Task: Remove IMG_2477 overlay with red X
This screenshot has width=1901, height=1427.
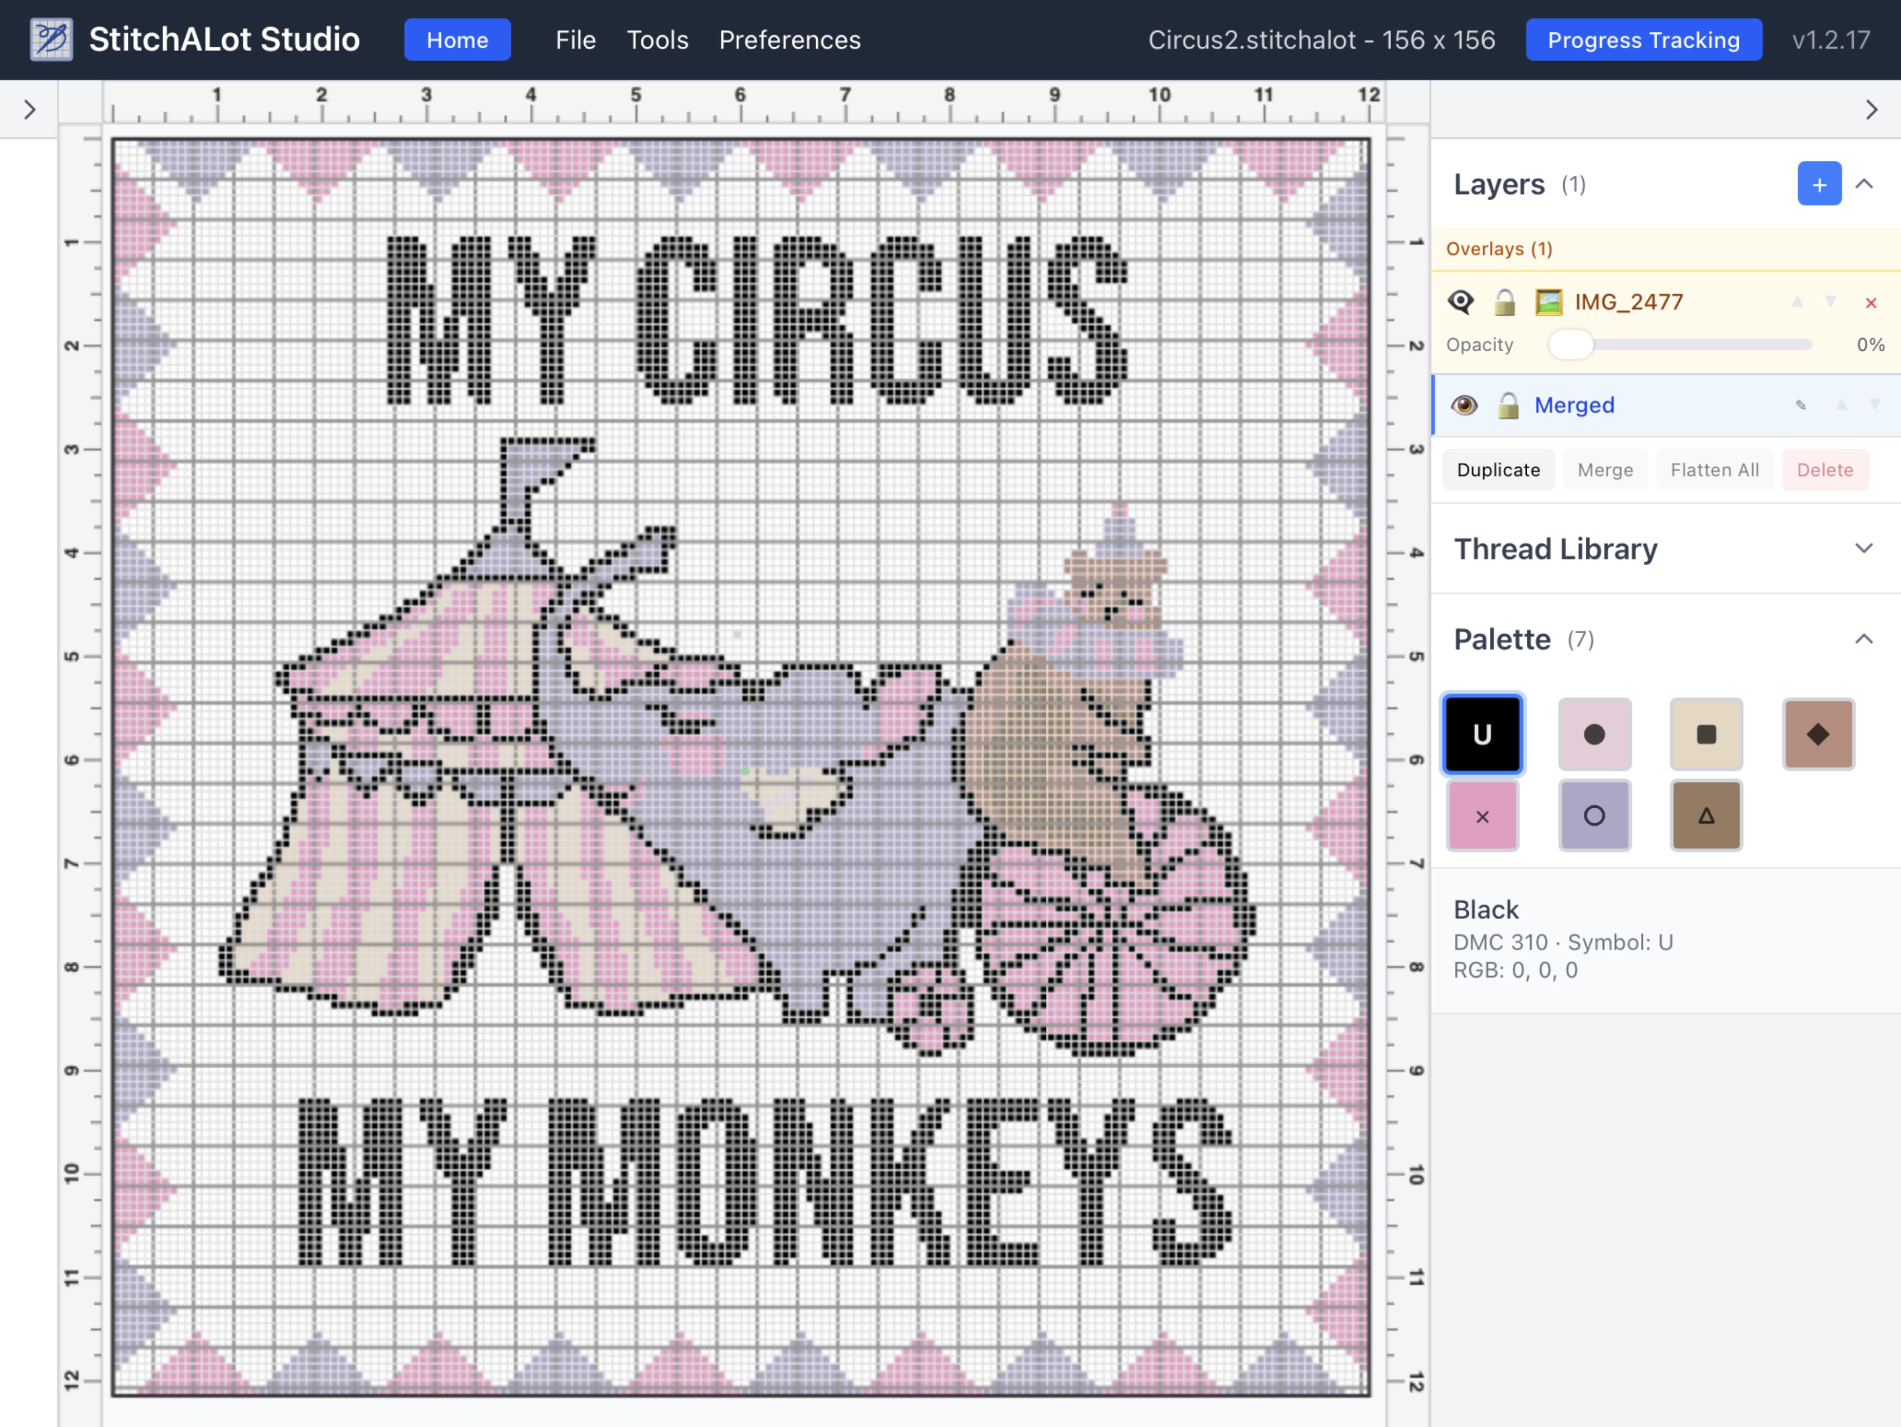Action: pyautogui.click(x=1870, y=302)
